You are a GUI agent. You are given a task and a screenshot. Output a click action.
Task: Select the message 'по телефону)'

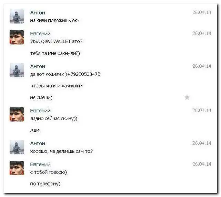tap(45, 184)
